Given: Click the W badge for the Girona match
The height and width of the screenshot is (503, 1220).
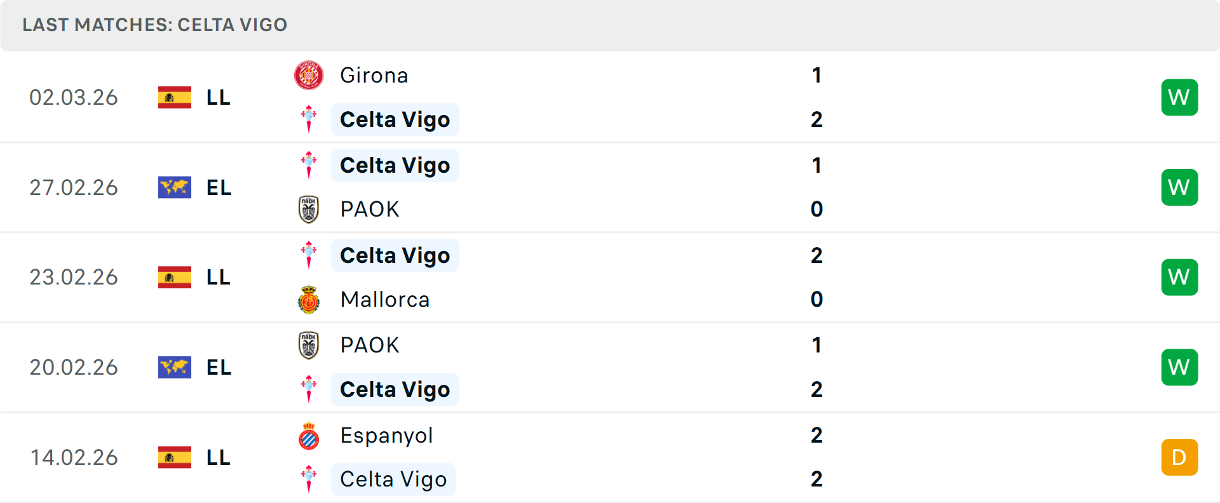Looking at the screenshot, I should (x=1179, y=97).
